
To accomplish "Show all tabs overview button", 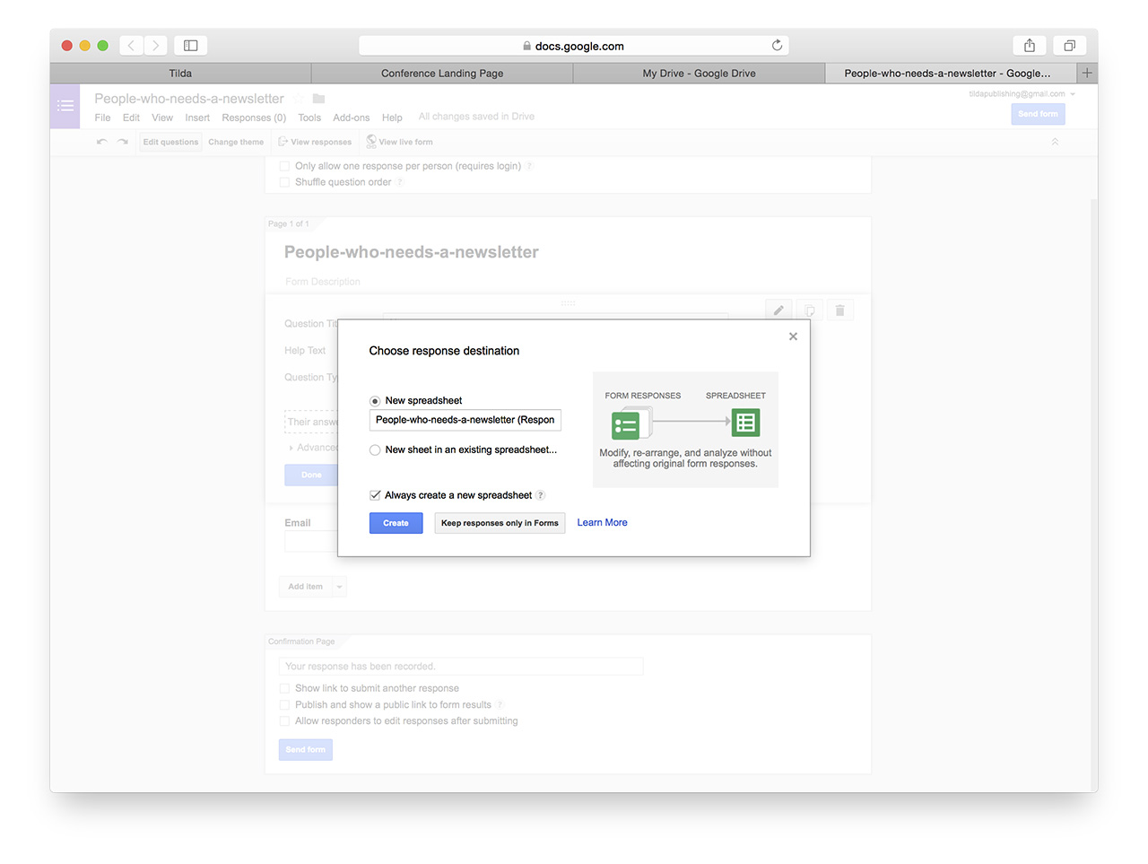I will (1069, 45).
